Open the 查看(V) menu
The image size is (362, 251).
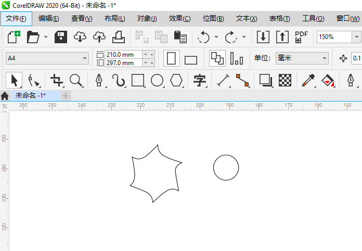coord(82,19)
